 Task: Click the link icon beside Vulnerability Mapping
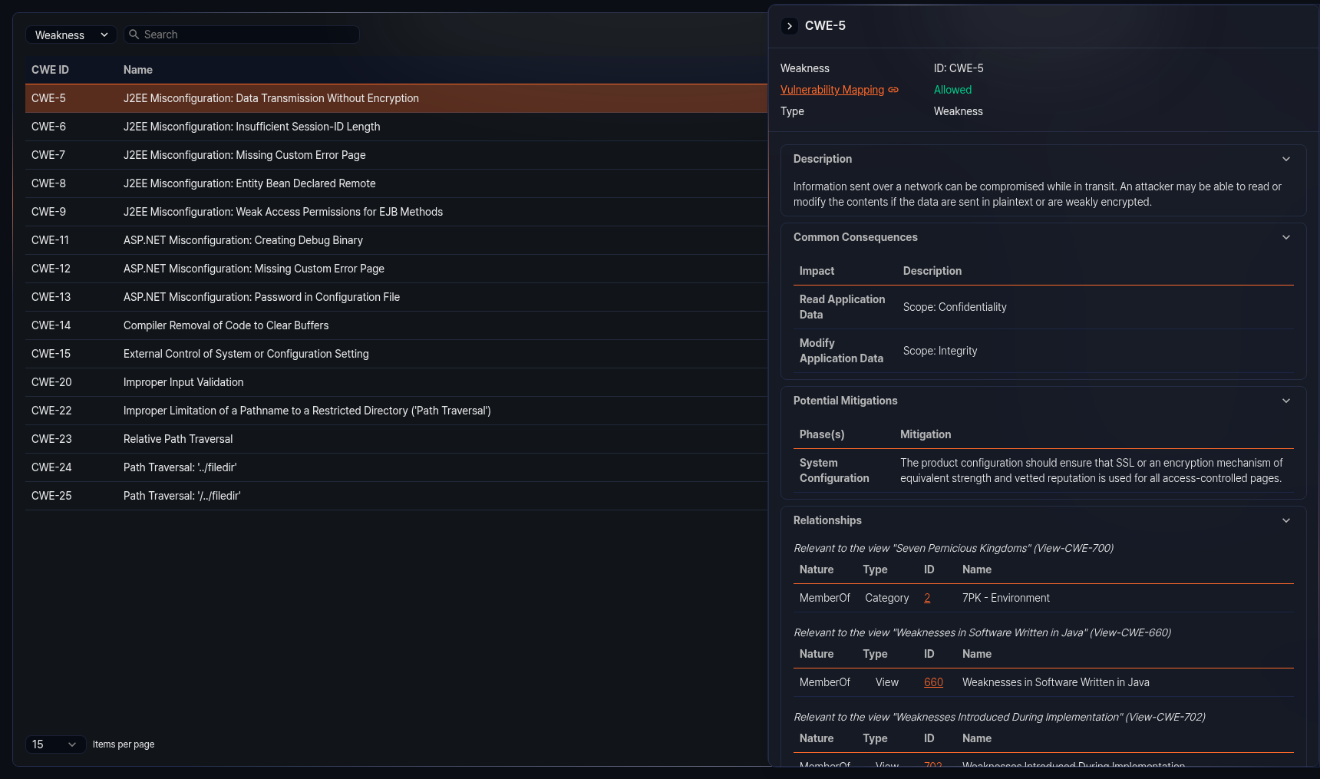tap(893, 90)
